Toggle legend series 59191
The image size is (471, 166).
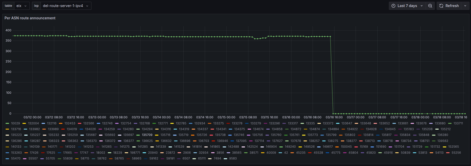tap(171, 159)
